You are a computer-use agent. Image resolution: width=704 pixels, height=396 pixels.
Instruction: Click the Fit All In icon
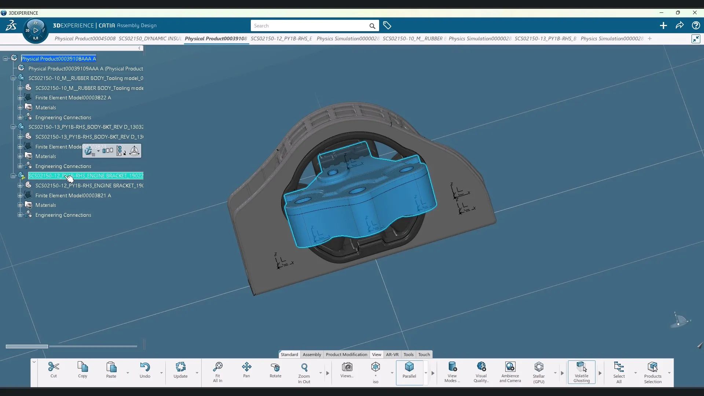217,370
